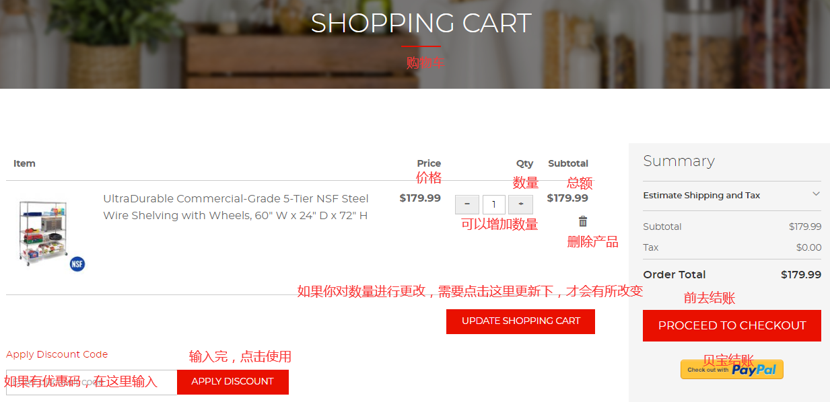The width and height of the screenshot is (830, 402).
Task: Open Estimate Shipping and Tax section
Action: [x=732, y=196]
